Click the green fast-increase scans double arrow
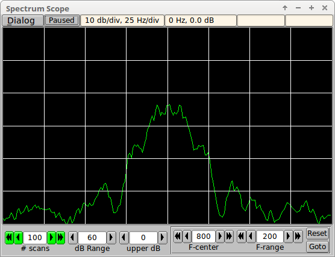 [x=60, y=237]
